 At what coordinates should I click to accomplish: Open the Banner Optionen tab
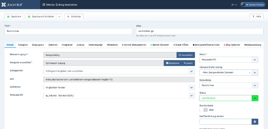pyautogui.click(x=160, y=45)
